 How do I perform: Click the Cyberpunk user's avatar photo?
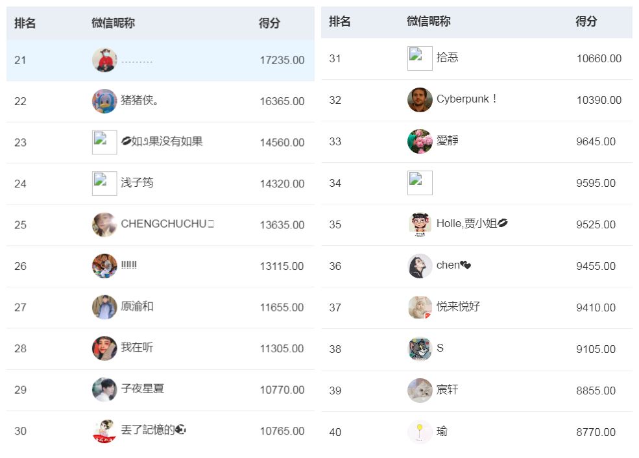click(420, 100)
